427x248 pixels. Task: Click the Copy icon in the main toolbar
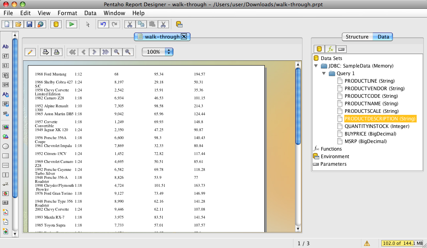[x=141, y=24]
